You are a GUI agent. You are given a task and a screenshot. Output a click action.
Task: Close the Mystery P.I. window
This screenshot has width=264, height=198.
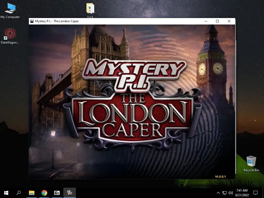[x=229, y=21]
